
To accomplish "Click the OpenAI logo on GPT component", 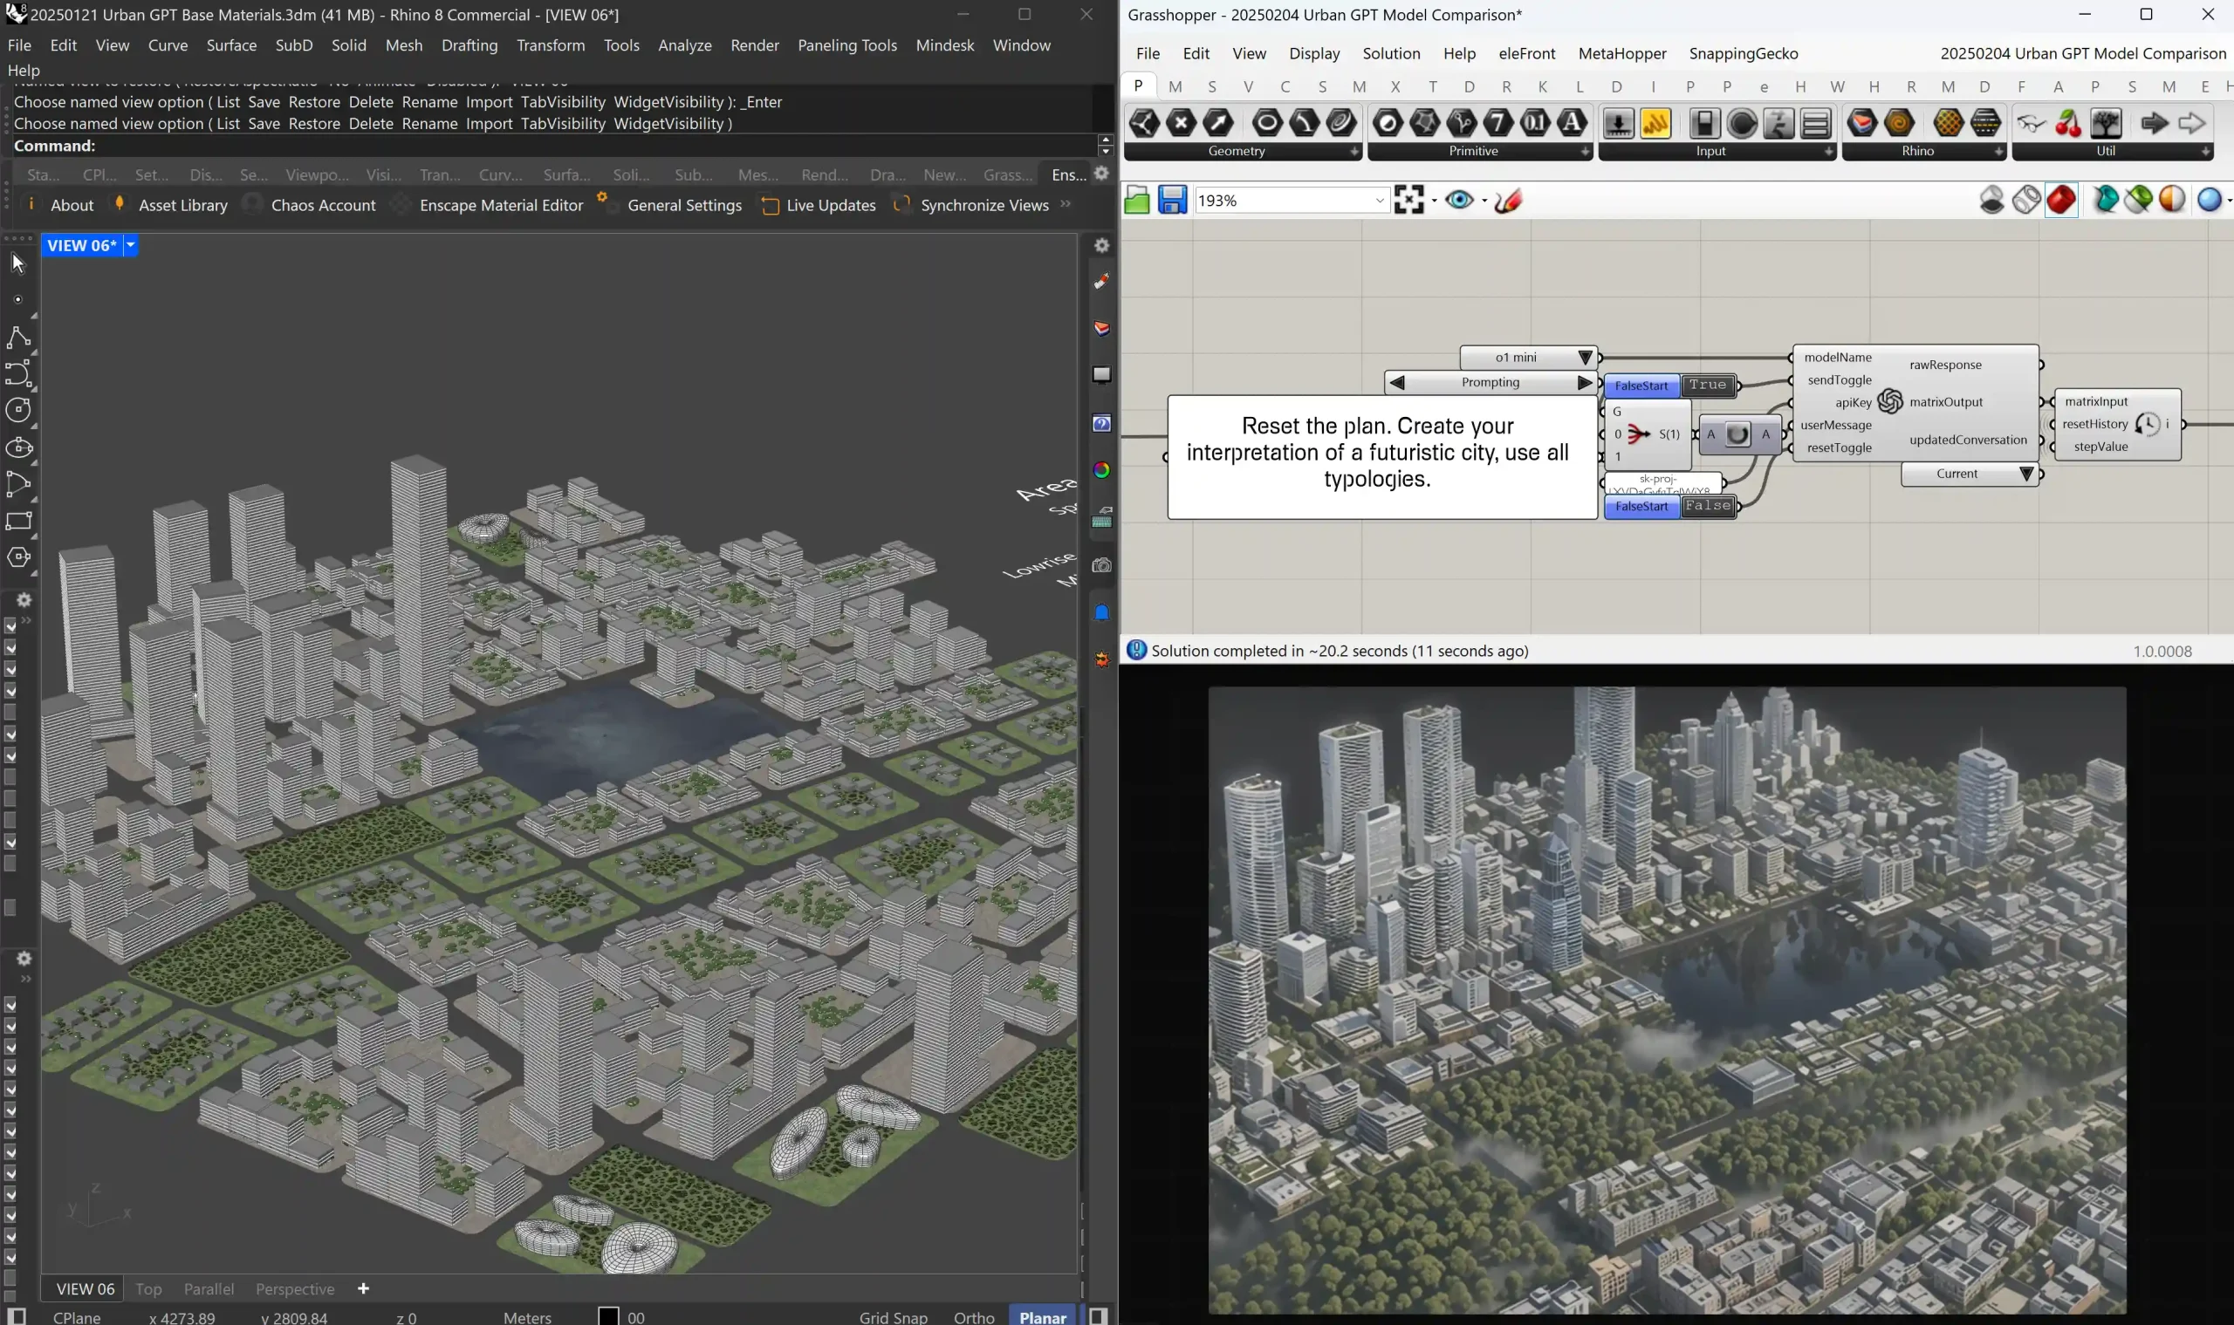I will click(1889, 402).
